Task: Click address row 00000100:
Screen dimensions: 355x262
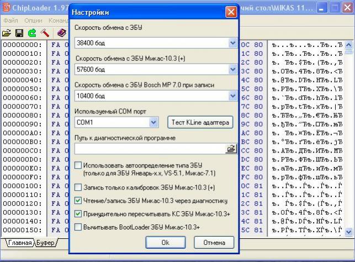Action: [x=23, y=186]
